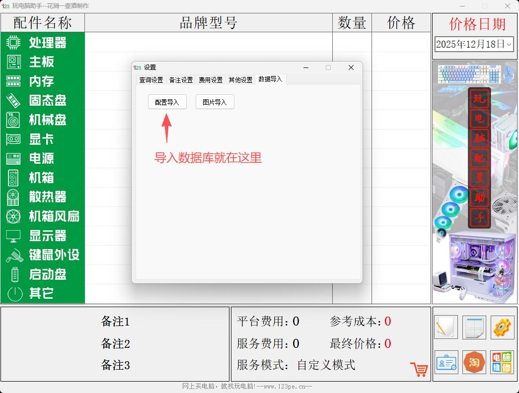Image resolution: width=519 pixels, height=393 pixels.
Task: Click the 图片导入 image import button
Action: pyautogui.click(x=215, y=102)
